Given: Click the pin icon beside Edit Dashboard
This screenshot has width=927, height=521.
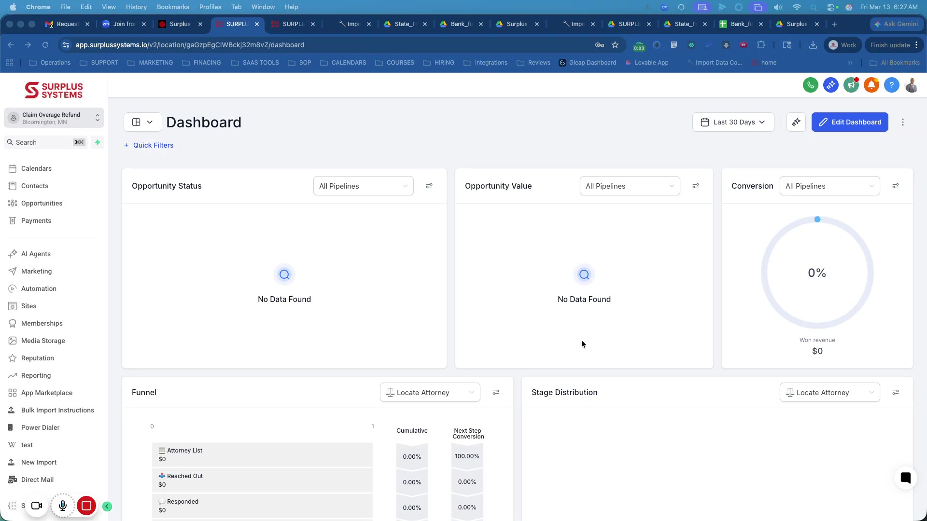Looking at the screenshot, I should click(796, 122).
